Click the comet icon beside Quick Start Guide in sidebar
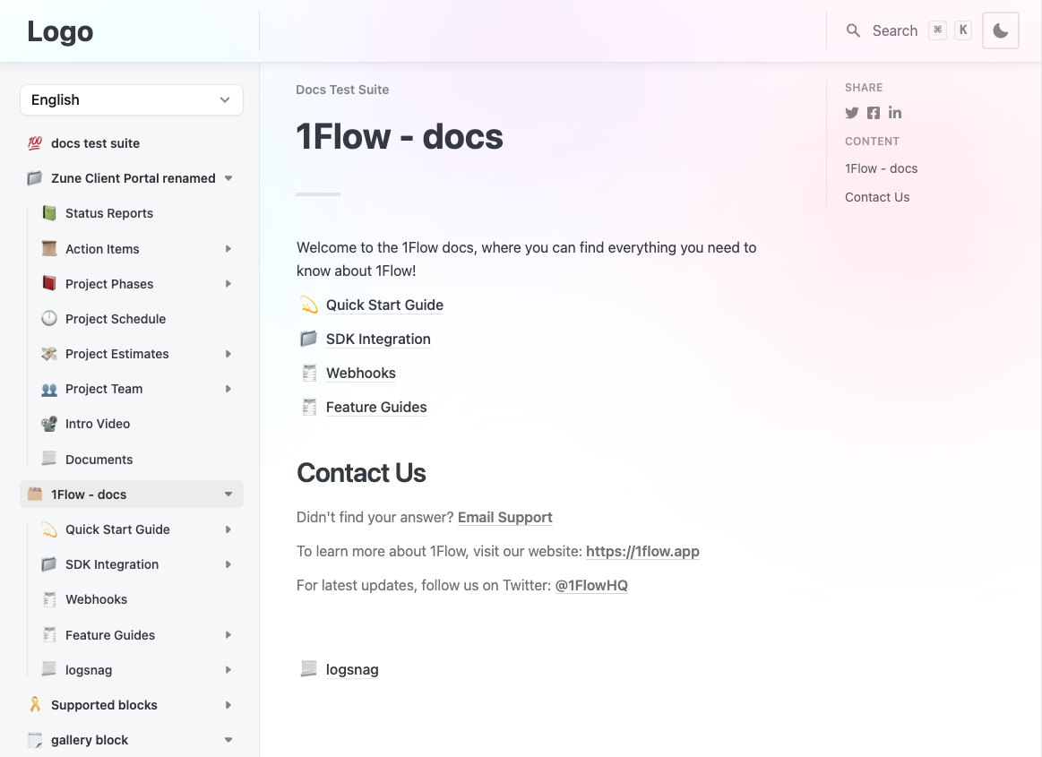 click(49, 529)
